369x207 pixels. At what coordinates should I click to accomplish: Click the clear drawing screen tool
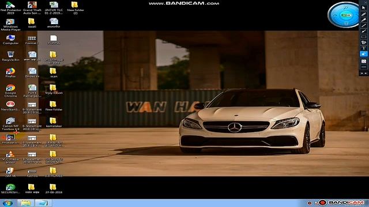[364, 62]
